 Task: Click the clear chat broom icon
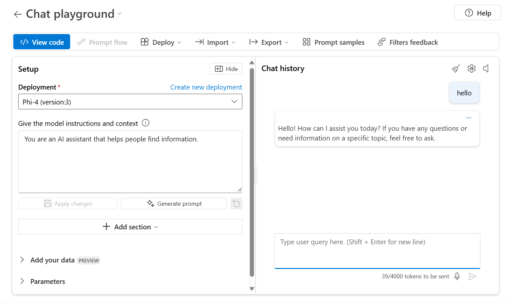pos(456,68)
